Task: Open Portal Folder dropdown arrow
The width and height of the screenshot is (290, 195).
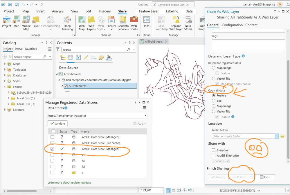Action: coord(277,136)
